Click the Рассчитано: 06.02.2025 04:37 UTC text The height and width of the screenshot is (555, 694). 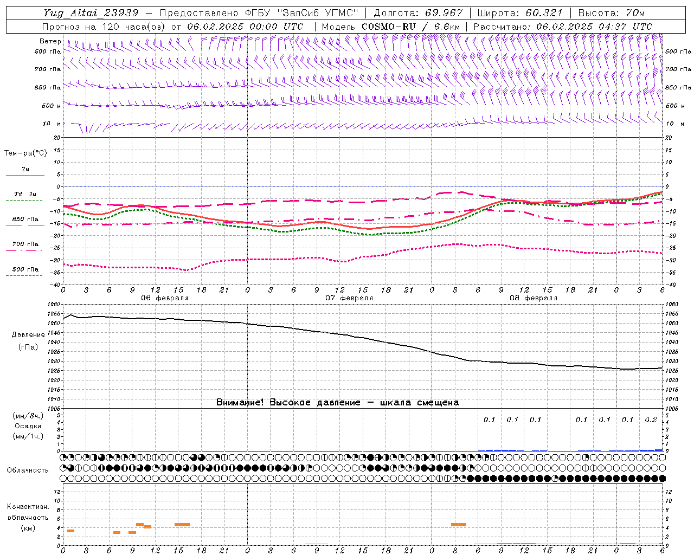tap(563, 27)
